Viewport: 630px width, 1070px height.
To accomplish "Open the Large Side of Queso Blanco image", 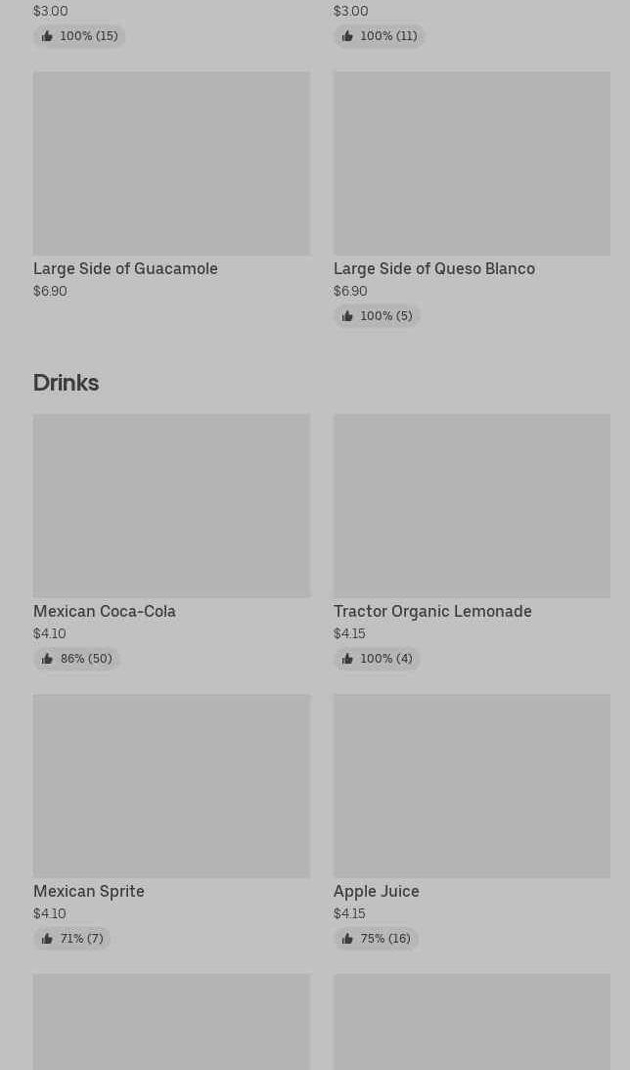I will [x=472, y=163].
